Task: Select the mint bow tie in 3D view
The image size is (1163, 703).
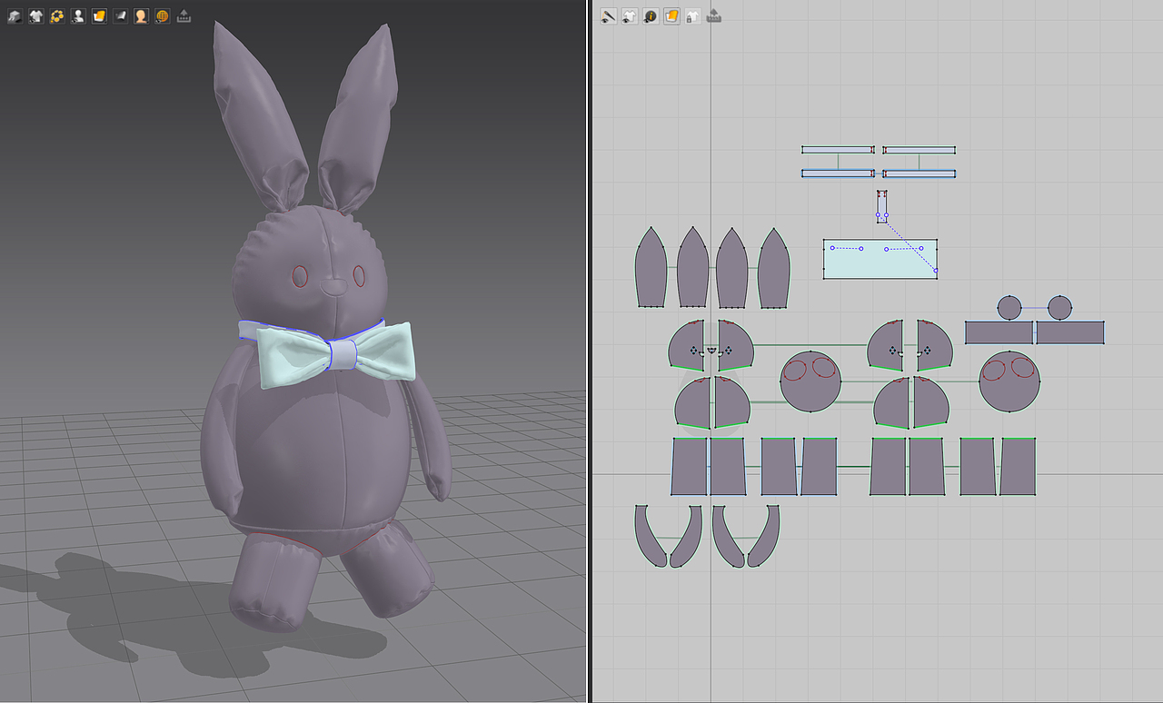Action: [295, 356]
